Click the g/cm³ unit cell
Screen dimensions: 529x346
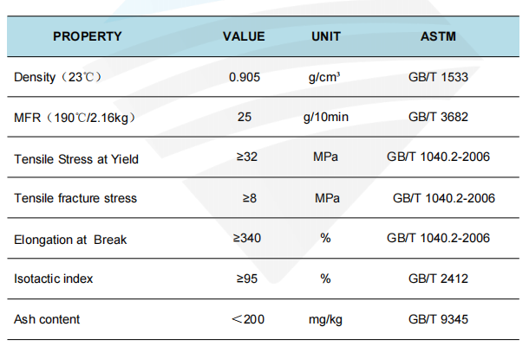[x=324, y=77]
